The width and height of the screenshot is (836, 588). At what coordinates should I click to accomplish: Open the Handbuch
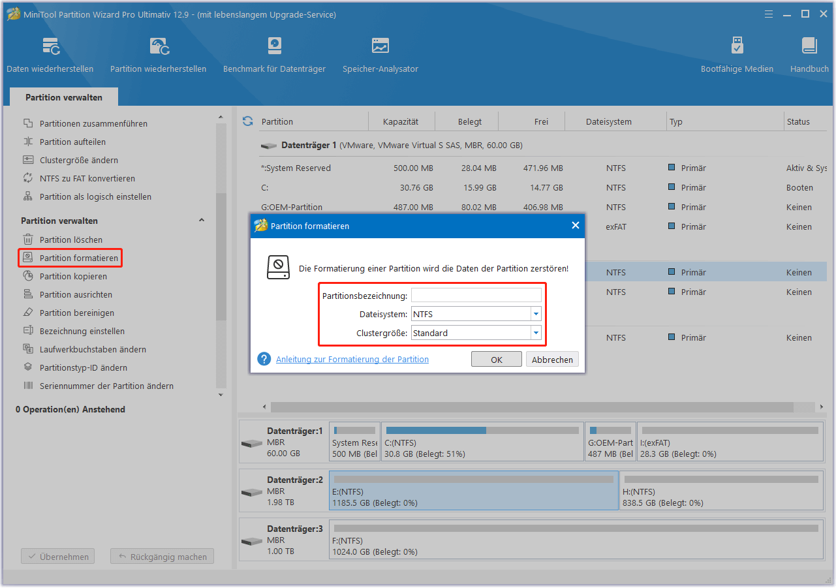809,55
